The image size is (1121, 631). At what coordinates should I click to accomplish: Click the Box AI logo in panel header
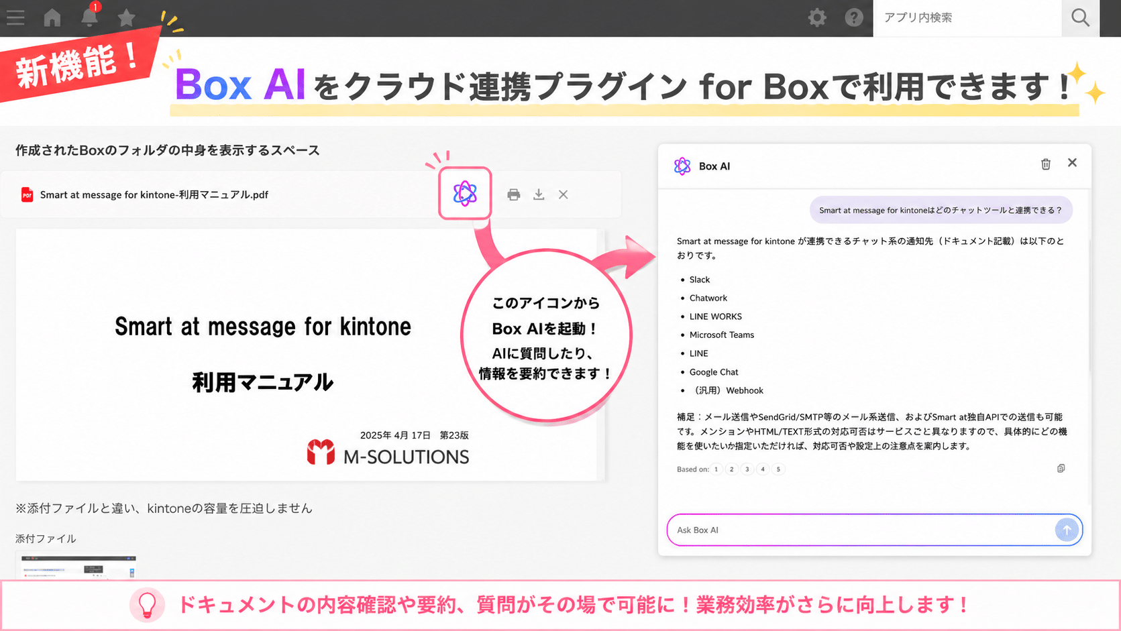[x=682, y=166]
